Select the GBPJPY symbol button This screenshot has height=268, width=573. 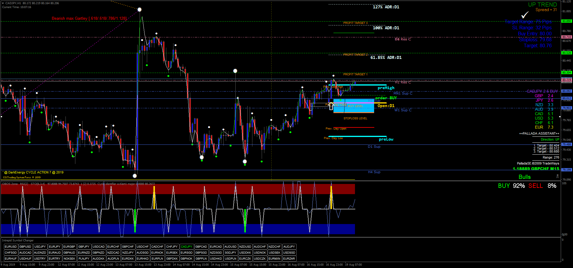(84, 247)
